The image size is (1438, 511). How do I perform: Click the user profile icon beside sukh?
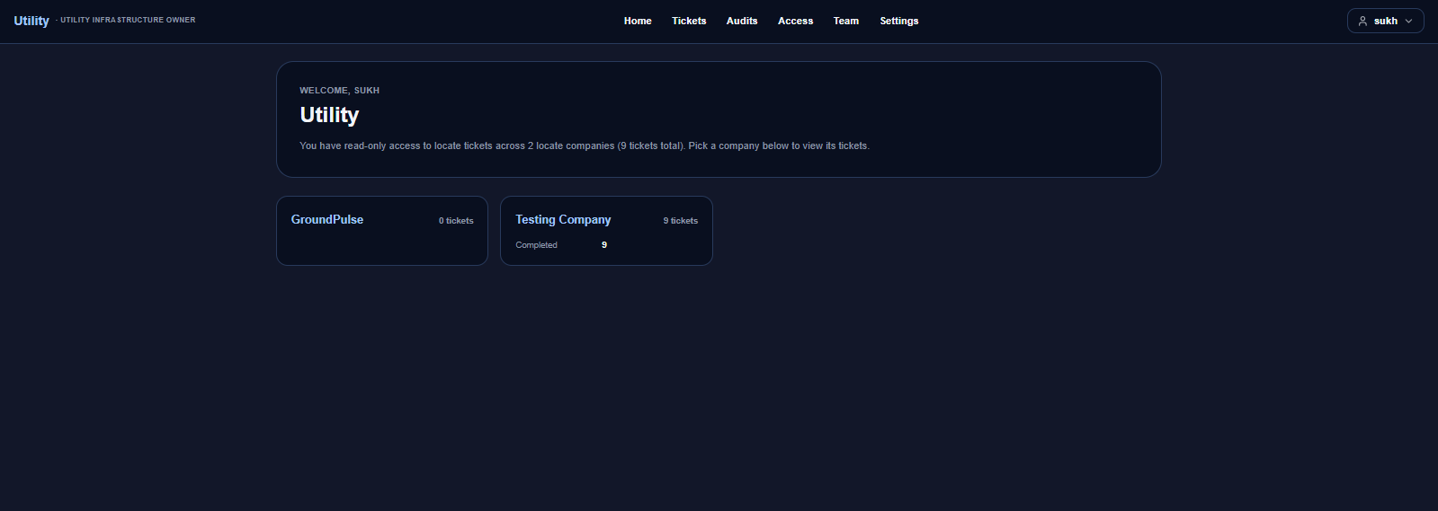click(1362, 21)
